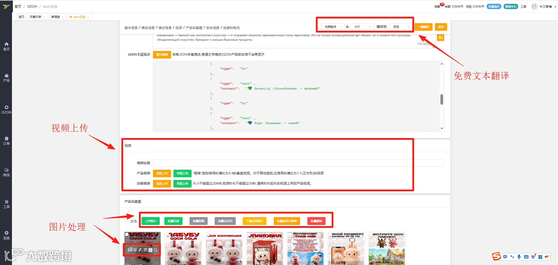The image size is (558, 265).
Task: Open the 订单 orders sidebar section
Action: [x=6, y=141]
